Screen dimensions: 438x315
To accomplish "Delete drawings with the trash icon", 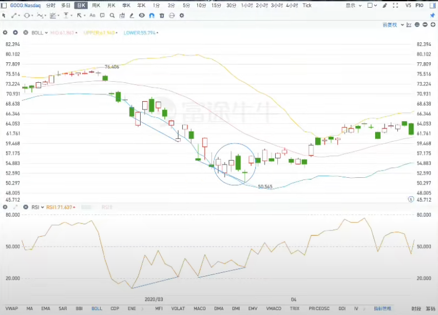I will [x=162, y=15].
